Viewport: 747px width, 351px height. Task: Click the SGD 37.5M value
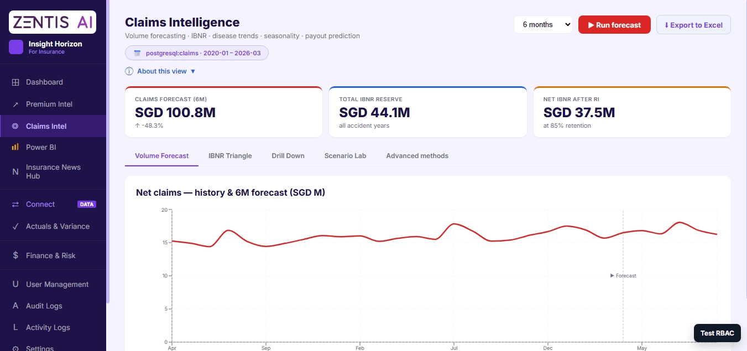click(x=579, y=113)
